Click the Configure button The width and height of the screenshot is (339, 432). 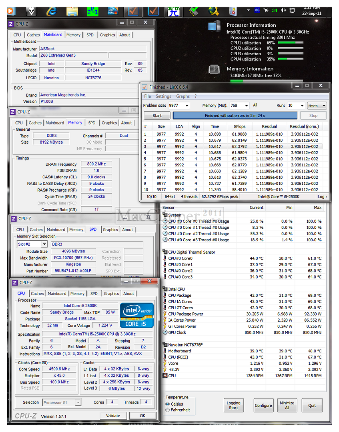coord(263,405)
